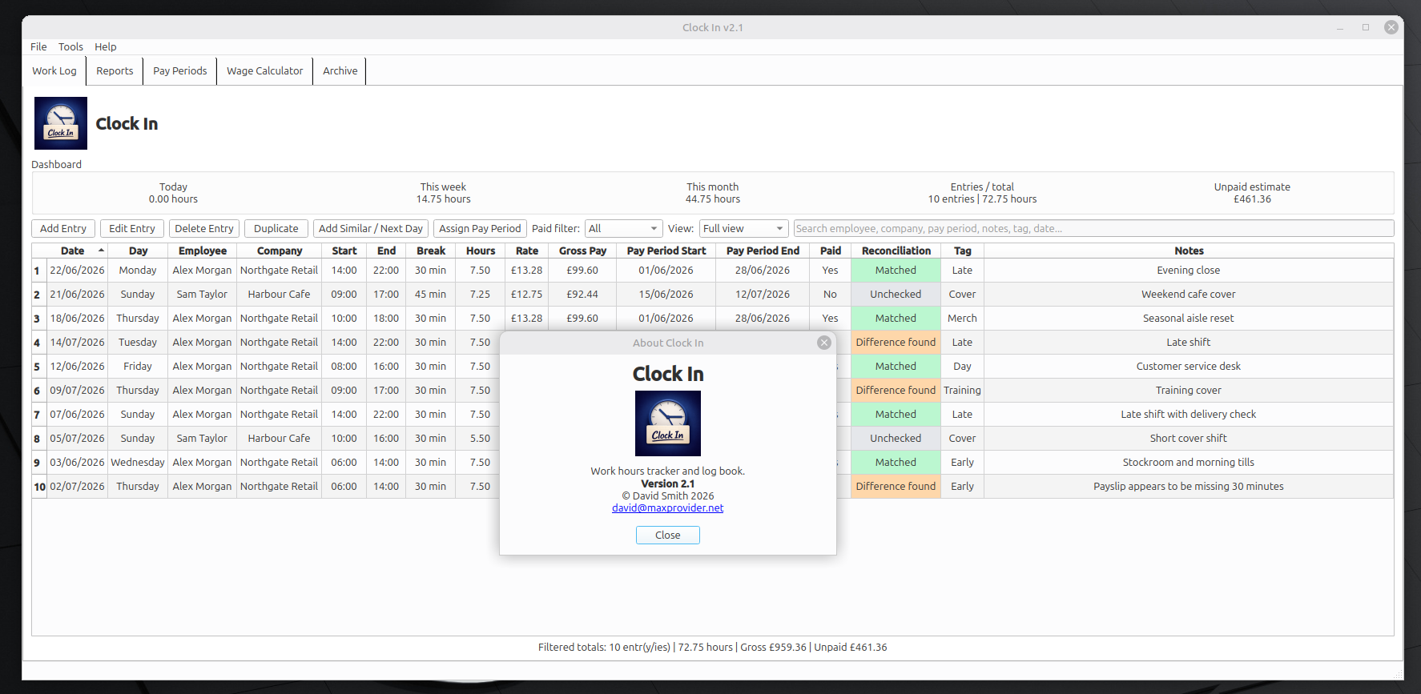The height and width of the screenshot is (694, 1421).
Task: Click Add Similar / Next Day button
Action: pyautogui.click(x=371, y=229)
